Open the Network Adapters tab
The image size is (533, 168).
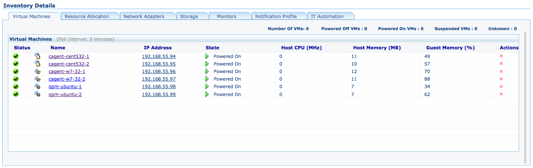click(x=144, y=16)
